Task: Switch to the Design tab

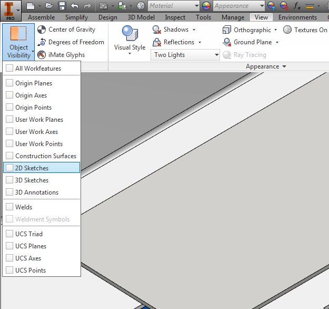Action: pos(108,17)
